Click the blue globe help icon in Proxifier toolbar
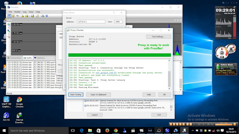 point(47,16)
